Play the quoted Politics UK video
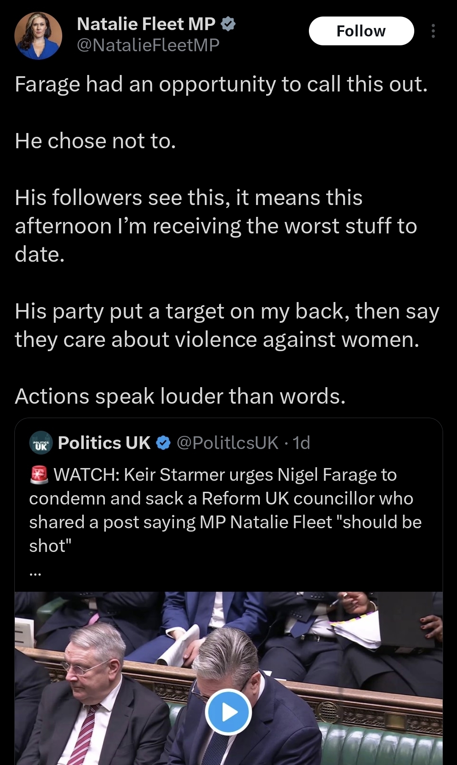 click(228, 712)
